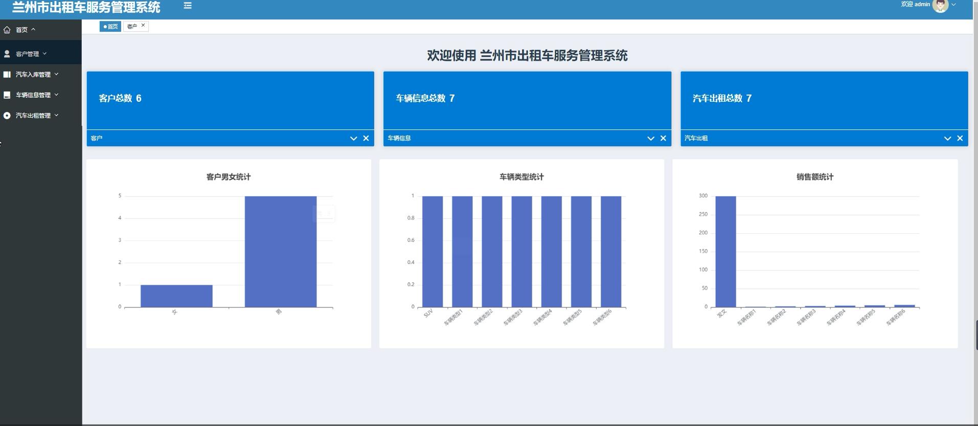The height and width of the screenshot is (426, 978).
Task: Close the 车辆信息 card with X
Action: 663,138
